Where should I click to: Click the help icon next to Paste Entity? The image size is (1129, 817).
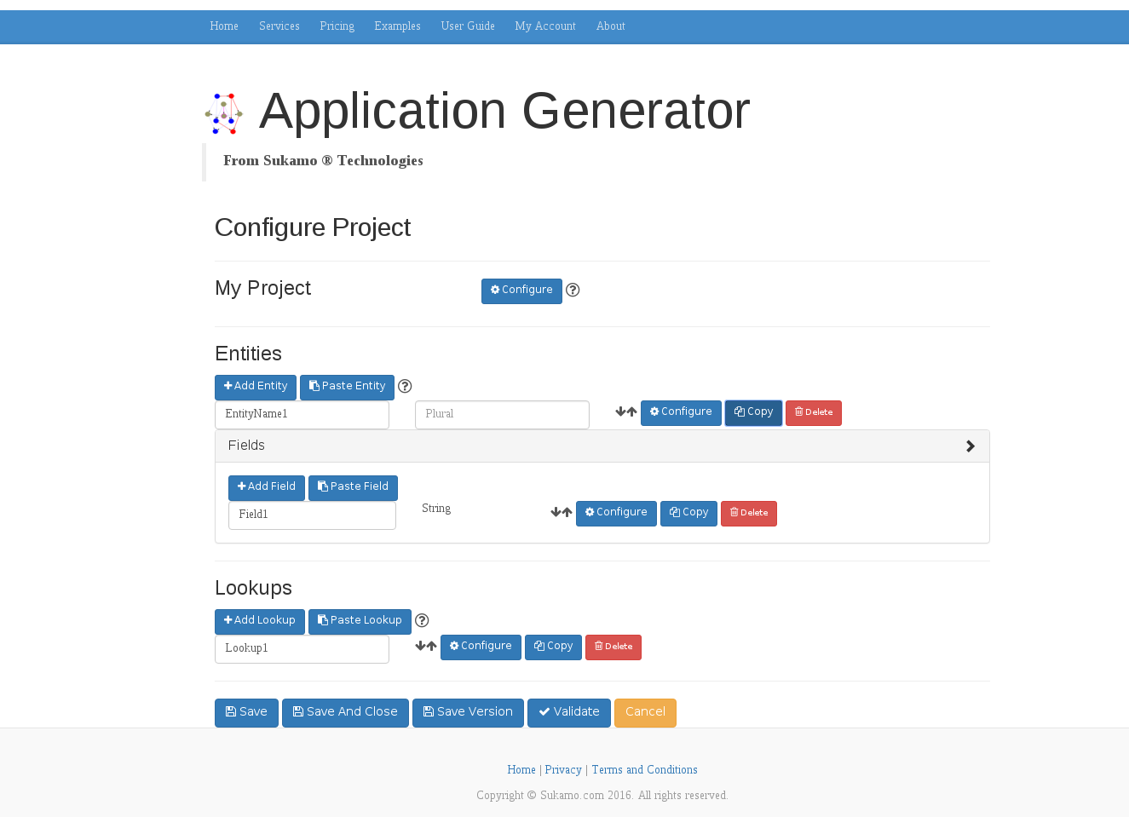405,386
